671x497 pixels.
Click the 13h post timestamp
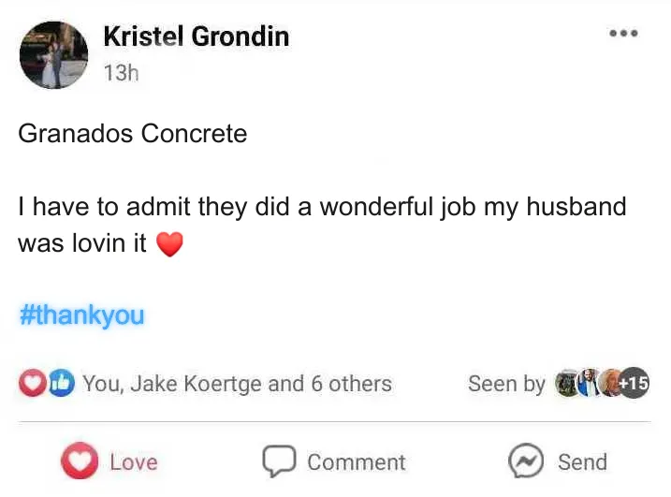(122, 73)
